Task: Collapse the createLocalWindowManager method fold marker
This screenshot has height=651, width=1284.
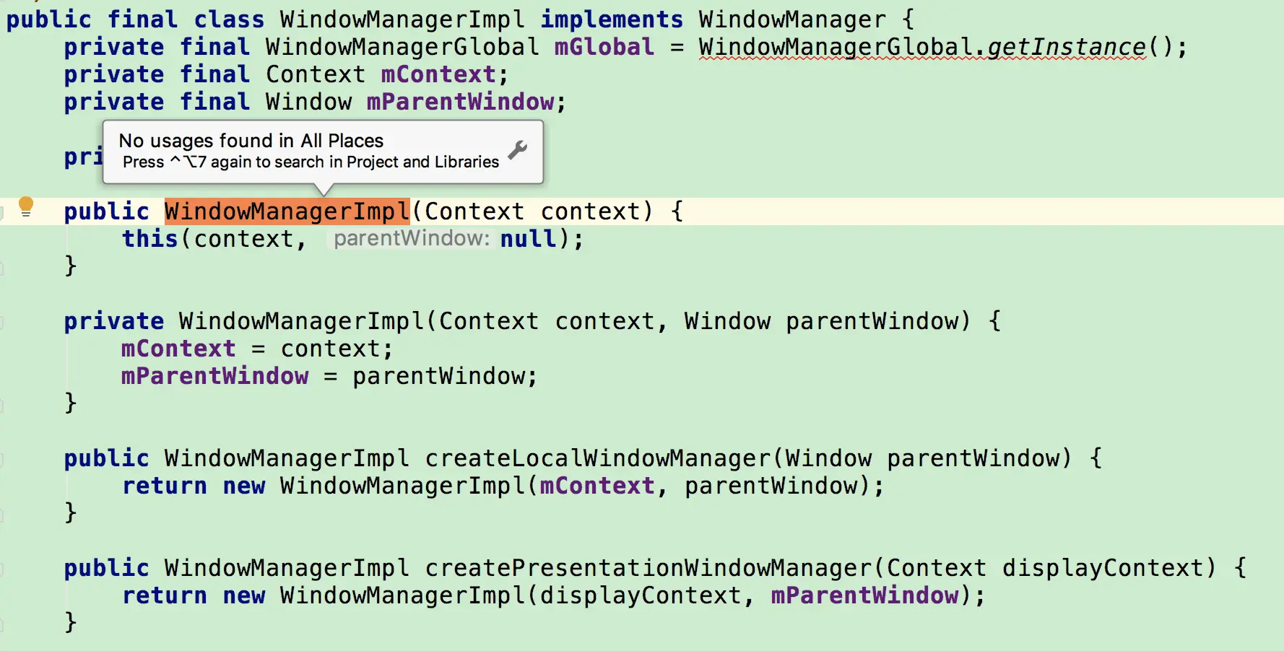Action: 2,458
